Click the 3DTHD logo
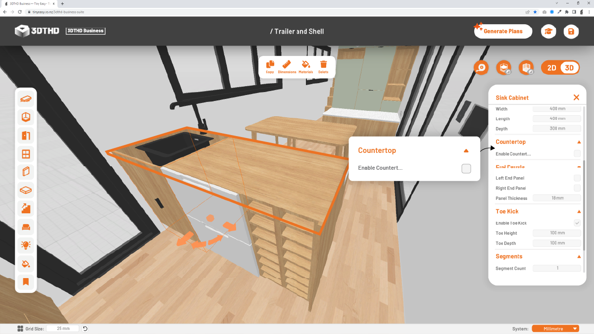The height and width of the screenshot is (334, 594). [x=37, y=31]
